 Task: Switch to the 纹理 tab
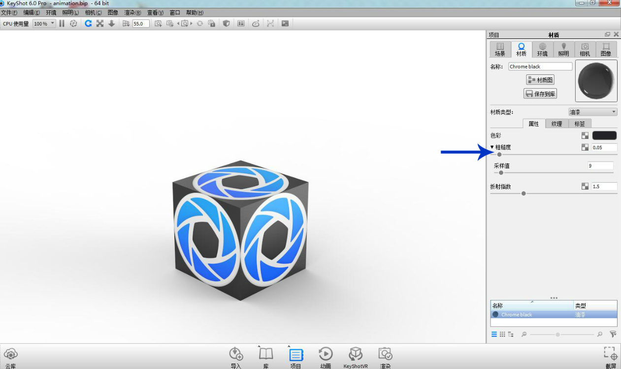point(556,124)
